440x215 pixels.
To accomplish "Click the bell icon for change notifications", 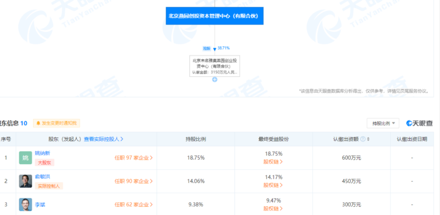I will click(38, 123).
